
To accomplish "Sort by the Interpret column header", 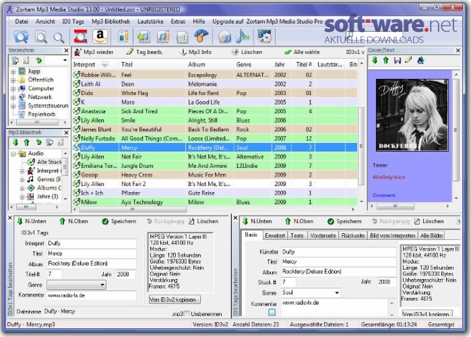I will [x=96, y=64].
